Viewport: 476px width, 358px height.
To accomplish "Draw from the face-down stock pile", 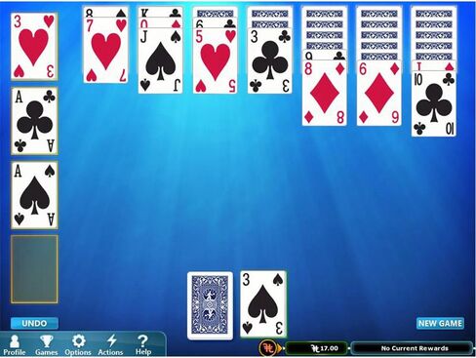I will pyautogui.click(x=211, y=305).
